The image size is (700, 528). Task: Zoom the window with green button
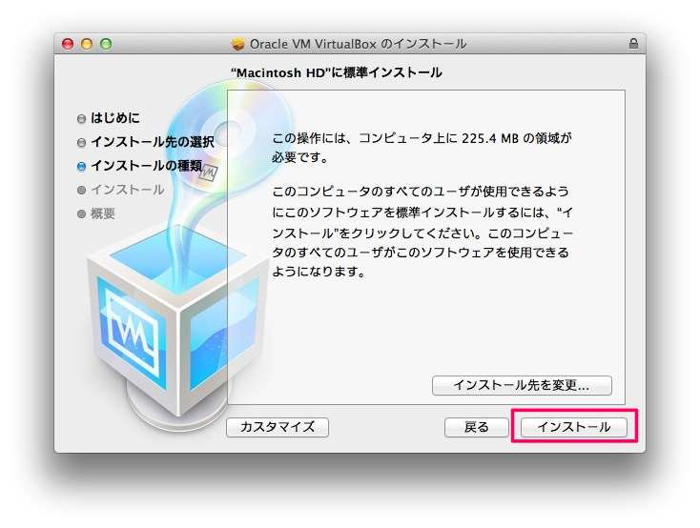[x=106, y=44]
